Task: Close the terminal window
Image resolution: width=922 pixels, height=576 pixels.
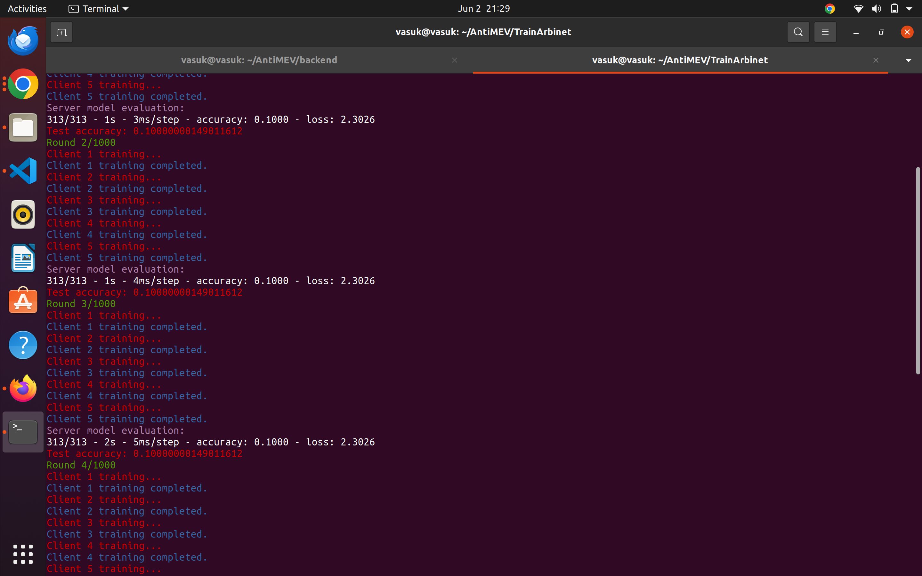Action: (x=907, y=32)
